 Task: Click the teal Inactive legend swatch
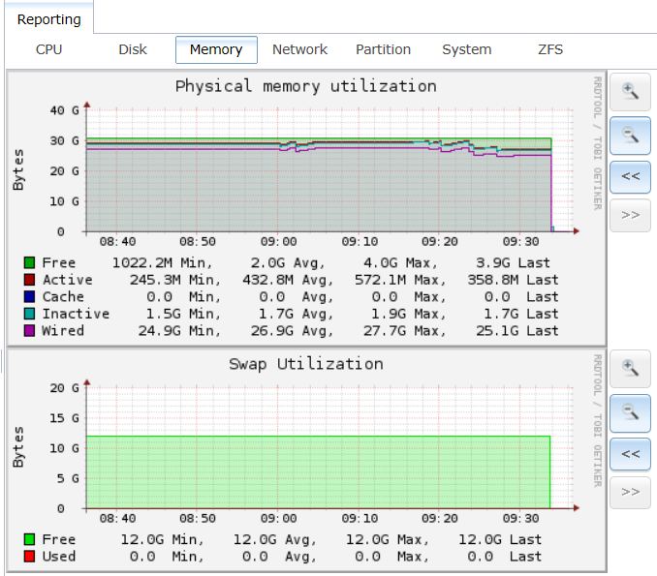(x=29, y=314)
